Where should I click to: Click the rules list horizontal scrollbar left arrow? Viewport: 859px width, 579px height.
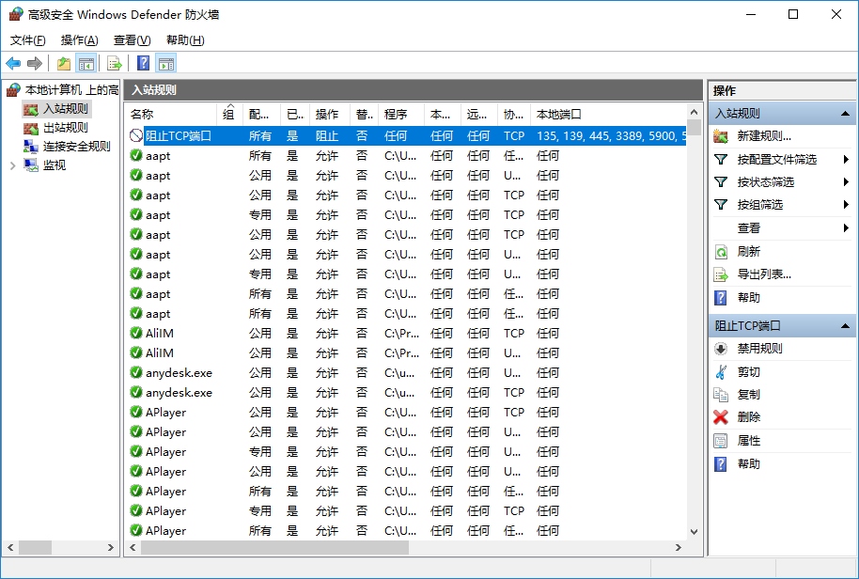133,547
